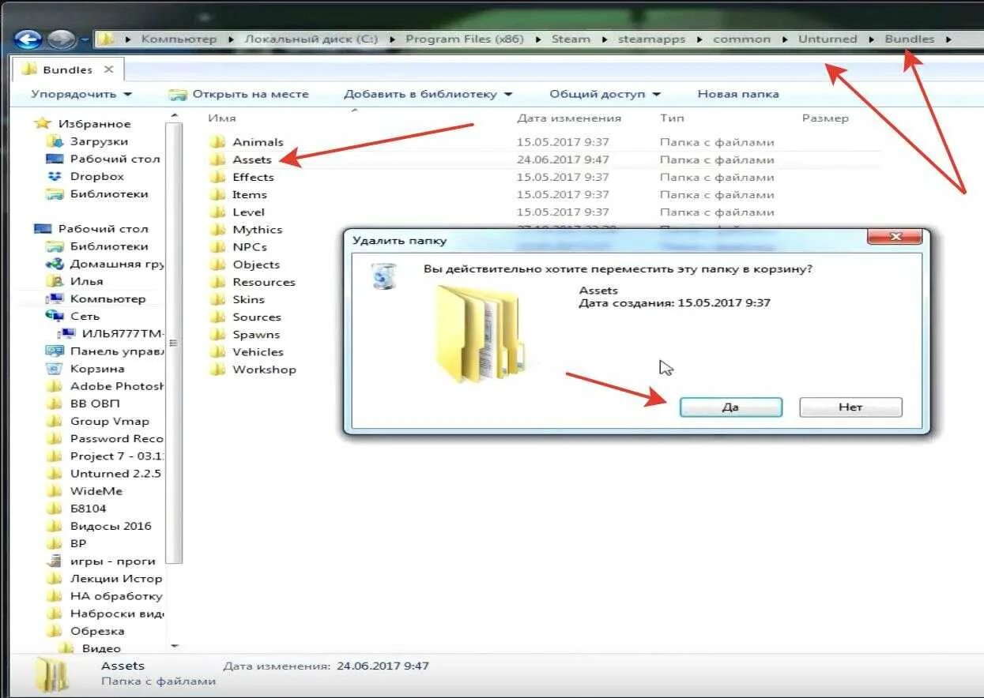
Task: Select the Mythics folder icon
Action: click(218, 230)
